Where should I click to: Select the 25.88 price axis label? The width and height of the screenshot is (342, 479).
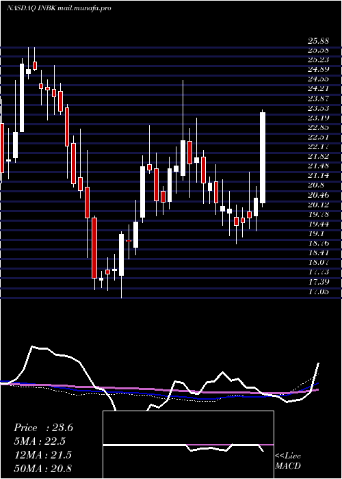click(318, 41)
